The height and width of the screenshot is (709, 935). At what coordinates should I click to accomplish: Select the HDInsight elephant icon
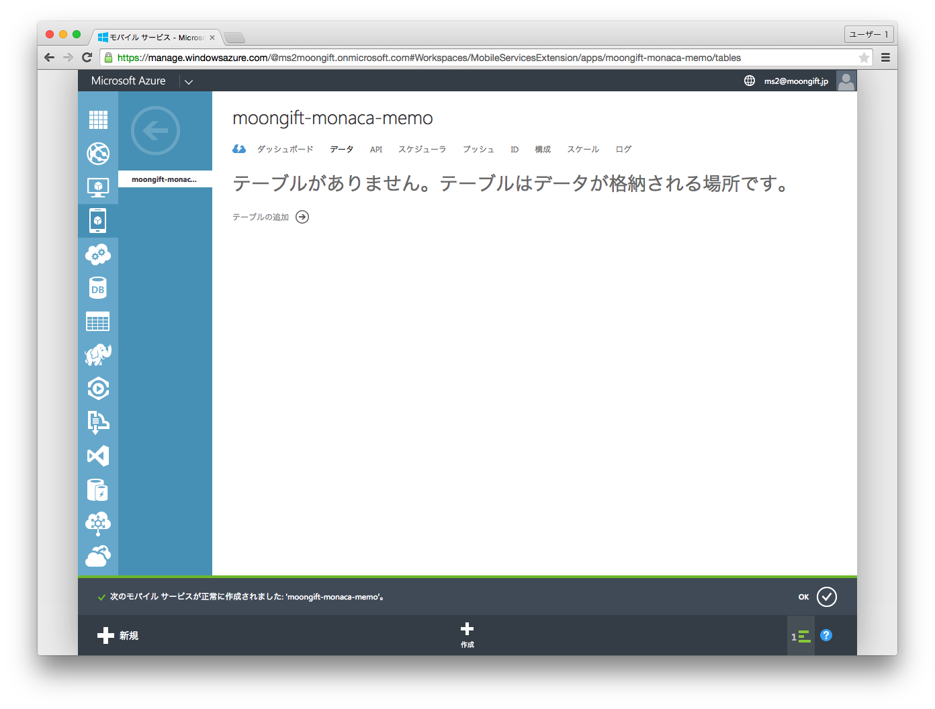tap(98, 355)
